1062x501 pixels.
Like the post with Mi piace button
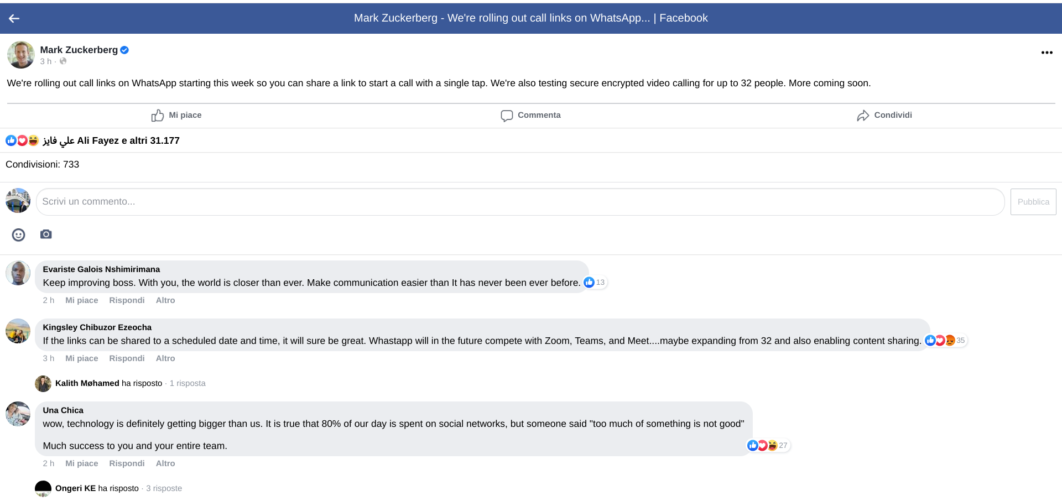(x=176, y=115)
